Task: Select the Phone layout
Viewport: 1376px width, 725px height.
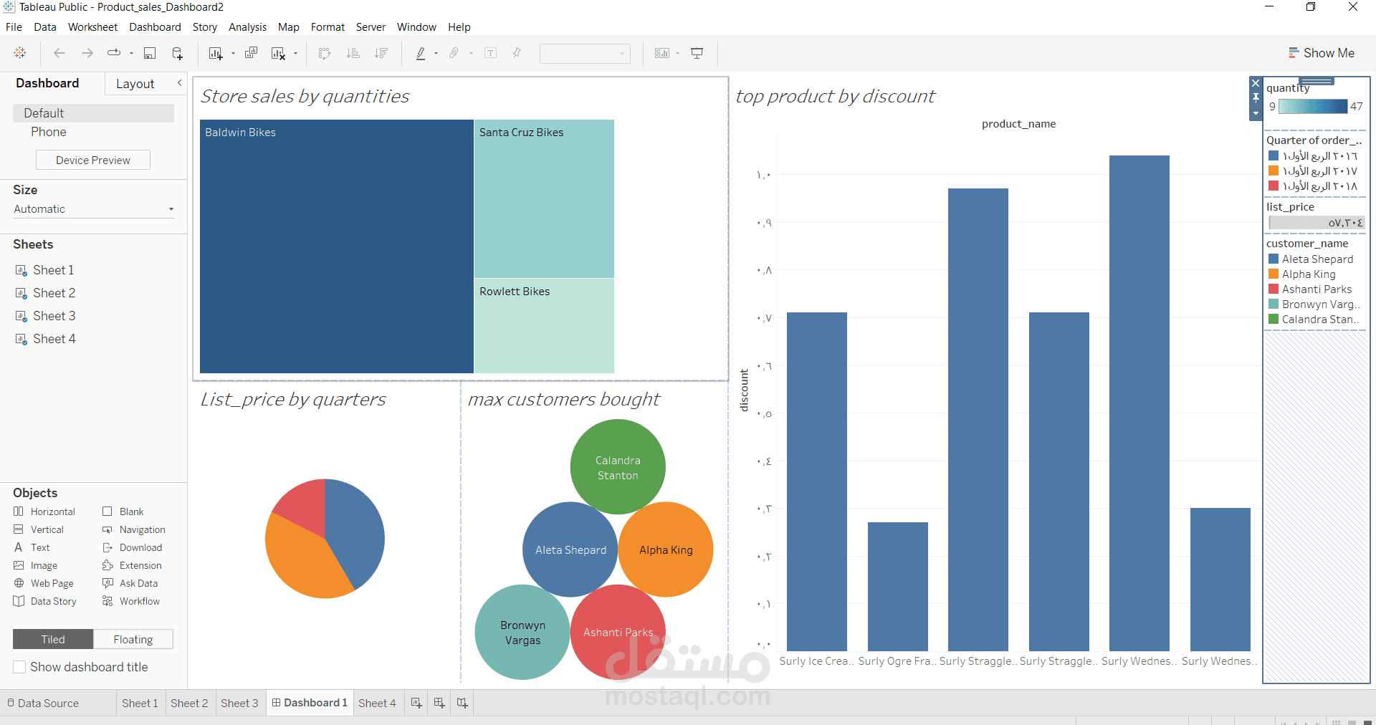Action: point(49,132)
